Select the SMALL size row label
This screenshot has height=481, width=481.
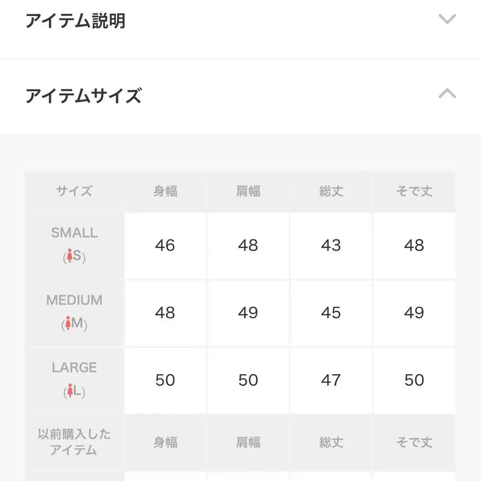coord(74,233)
